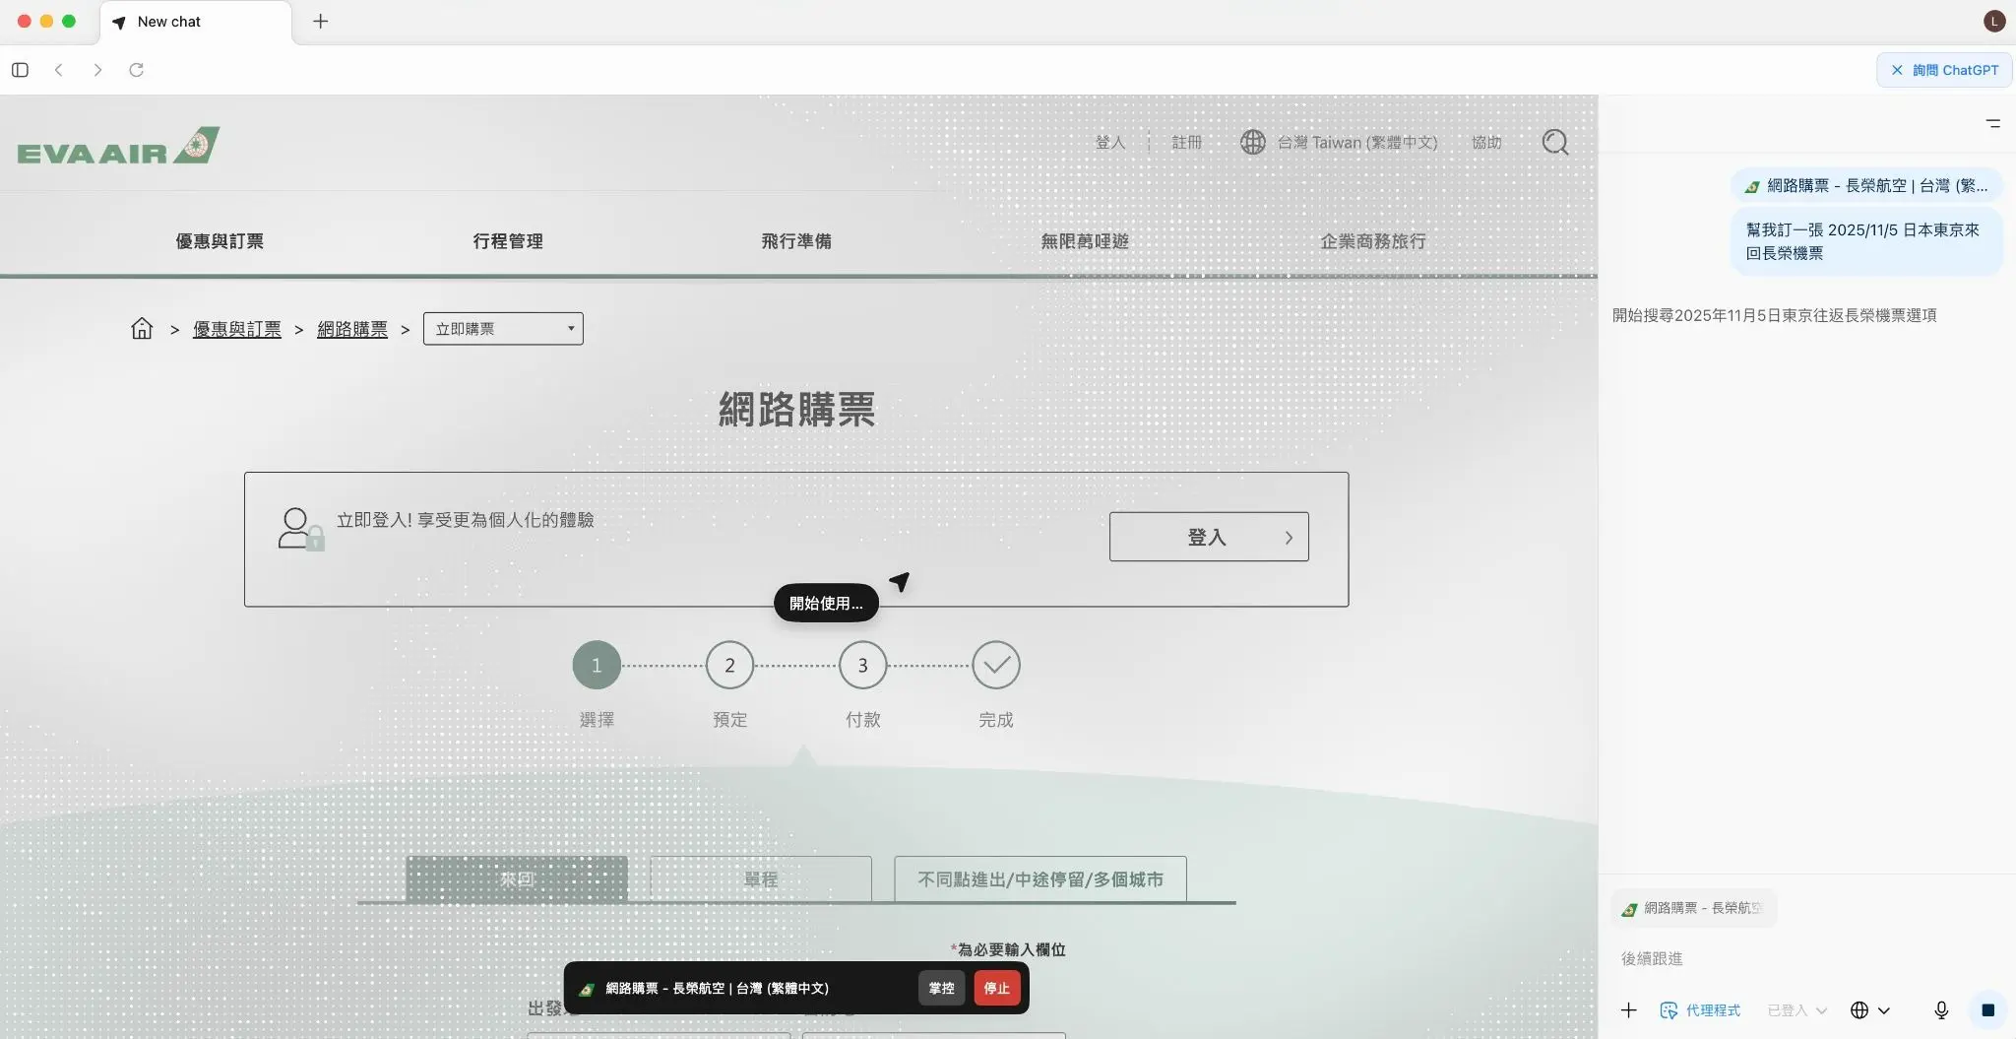Image resolution: width=2016 pixels, height=1039 pixels.
Task: Click the EVA AIR logo
Action: click(x=117, y=144)
